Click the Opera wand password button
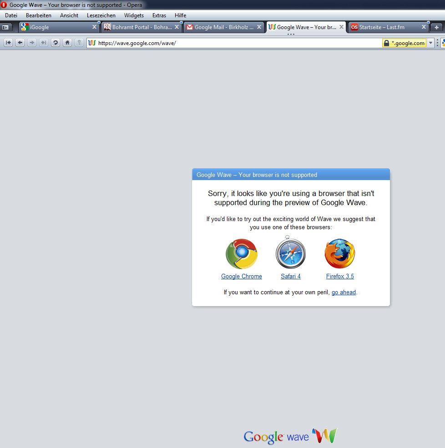This screenshot has width=445, height=448. point(79,43)
